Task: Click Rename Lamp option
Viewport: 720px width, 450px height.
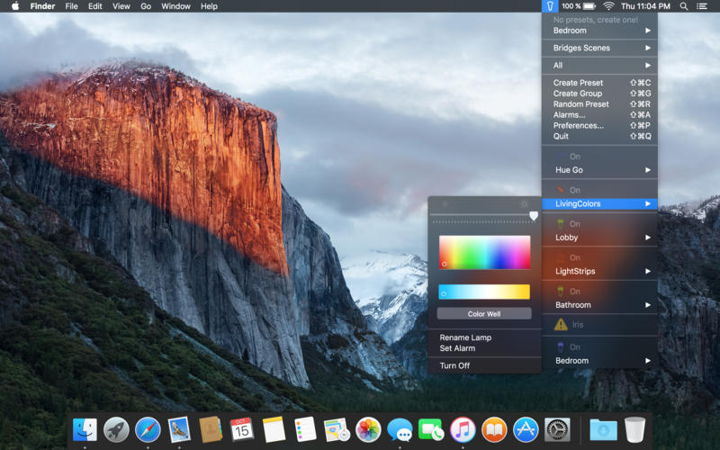Action: [465, 337]
